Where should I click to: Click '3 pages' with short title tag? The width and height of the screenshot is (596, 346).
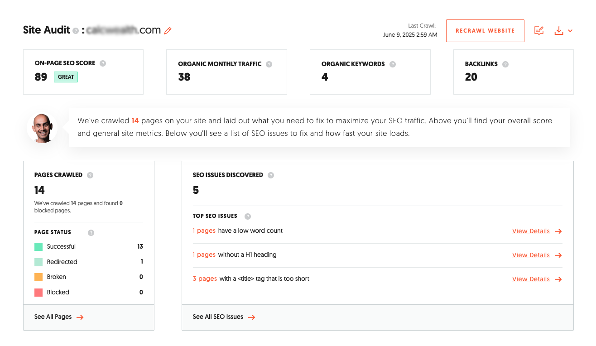pos(205,279)
